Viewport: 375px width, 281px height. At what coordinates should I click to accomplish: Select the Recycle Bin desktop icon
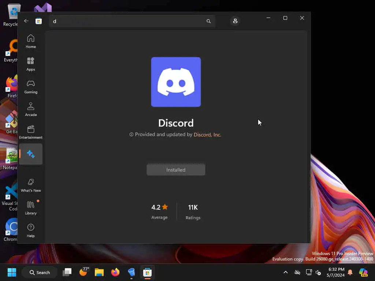tap(10, 15)
